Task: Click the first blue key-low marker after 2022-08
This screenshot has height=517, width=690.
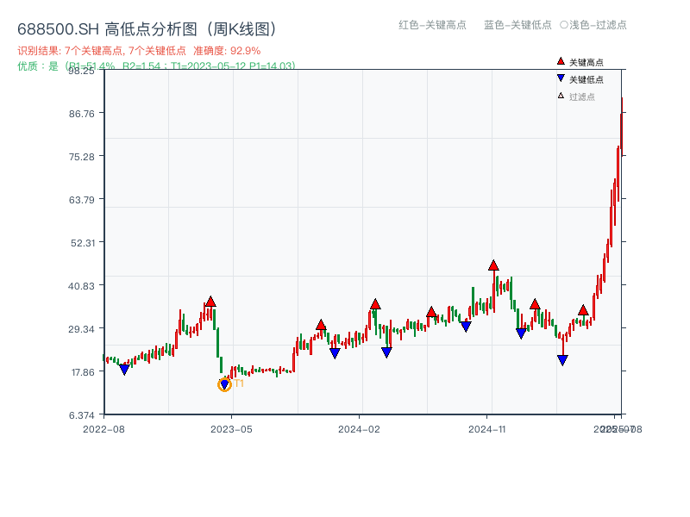Action: click(124, 370)
